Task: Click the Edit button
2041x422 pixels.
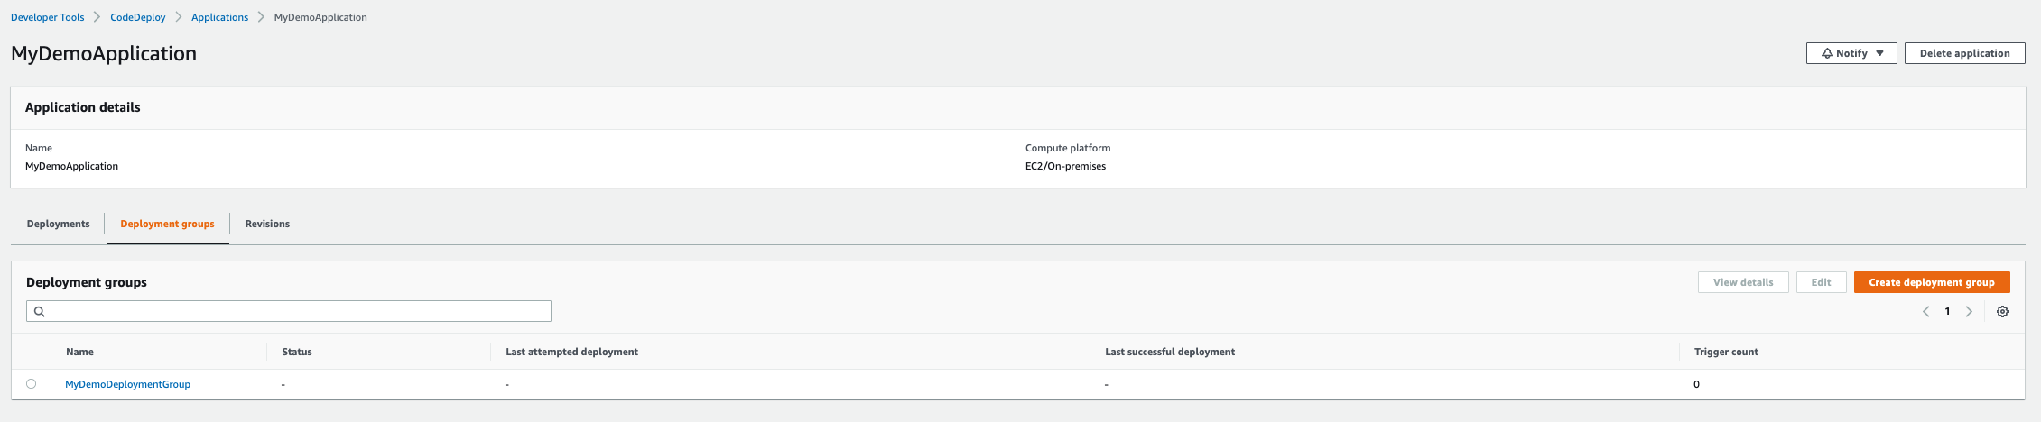Action: tap(1821, 283)
